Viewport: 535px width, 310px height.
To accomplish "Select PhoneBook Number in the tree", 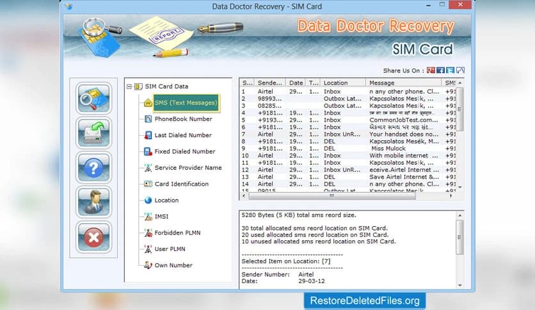I will click(183, 118).
